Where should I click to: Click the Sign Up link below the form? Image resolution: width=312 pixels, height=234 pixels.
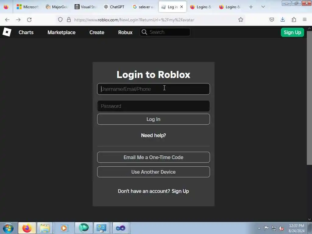180,191
